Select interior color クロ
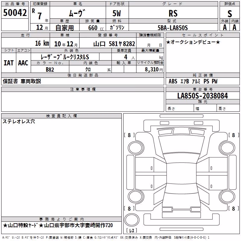Image resolution: width=241 pixels, height=241 pixels. [x=88, y=70]
